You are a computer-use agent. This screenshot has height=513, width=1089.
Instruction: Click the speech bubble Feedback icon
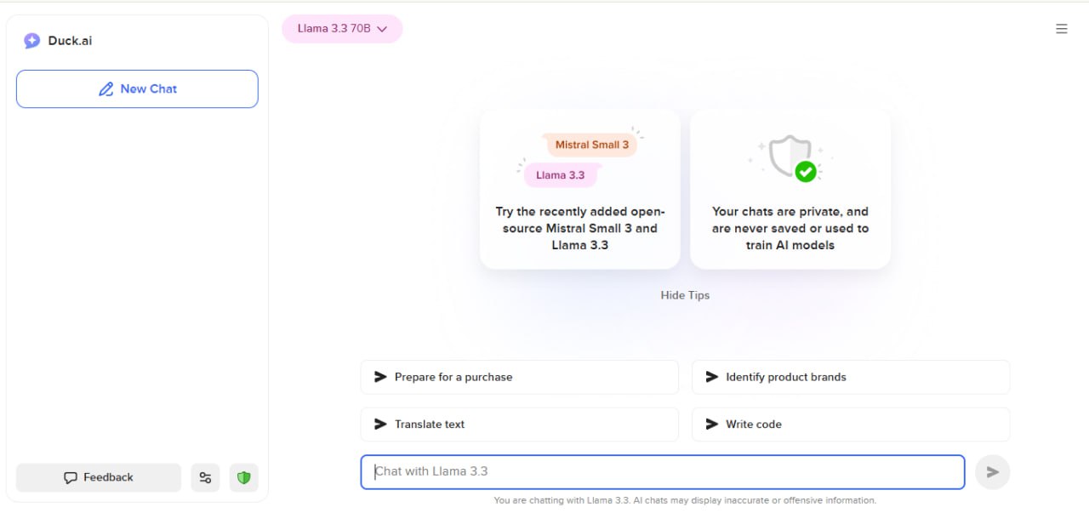pyautogui.click(x=71, y=478)
